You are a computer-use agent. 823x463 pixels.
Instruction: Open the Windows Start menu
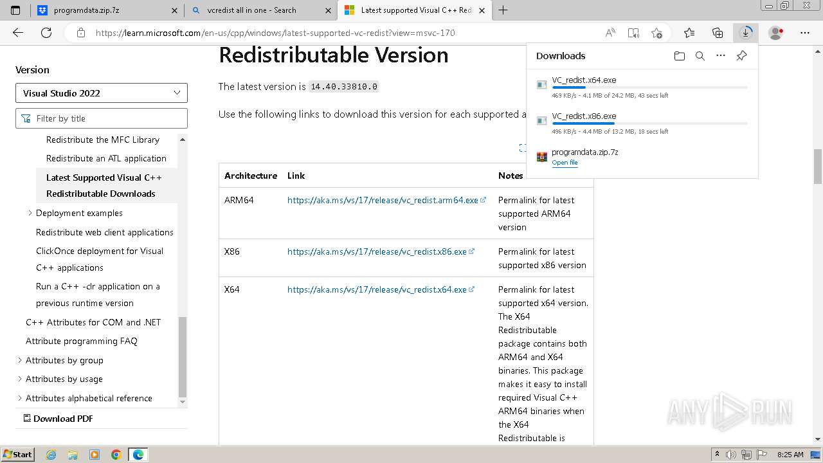pyautogui.click(x=17, y=454)
